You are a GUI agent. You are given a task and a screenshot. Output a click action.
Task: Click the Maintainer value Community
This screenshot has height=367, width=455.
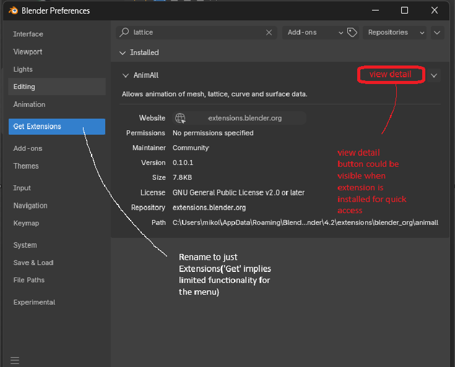coord(191,148)
